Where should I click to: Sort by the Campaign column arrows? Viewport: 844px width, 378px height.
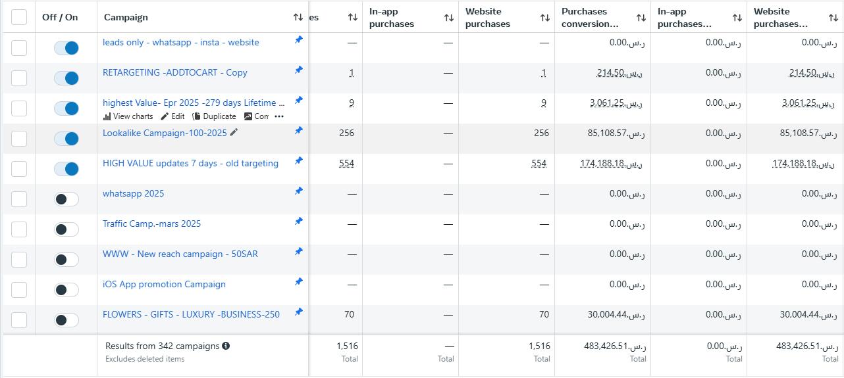click(298, 17)
